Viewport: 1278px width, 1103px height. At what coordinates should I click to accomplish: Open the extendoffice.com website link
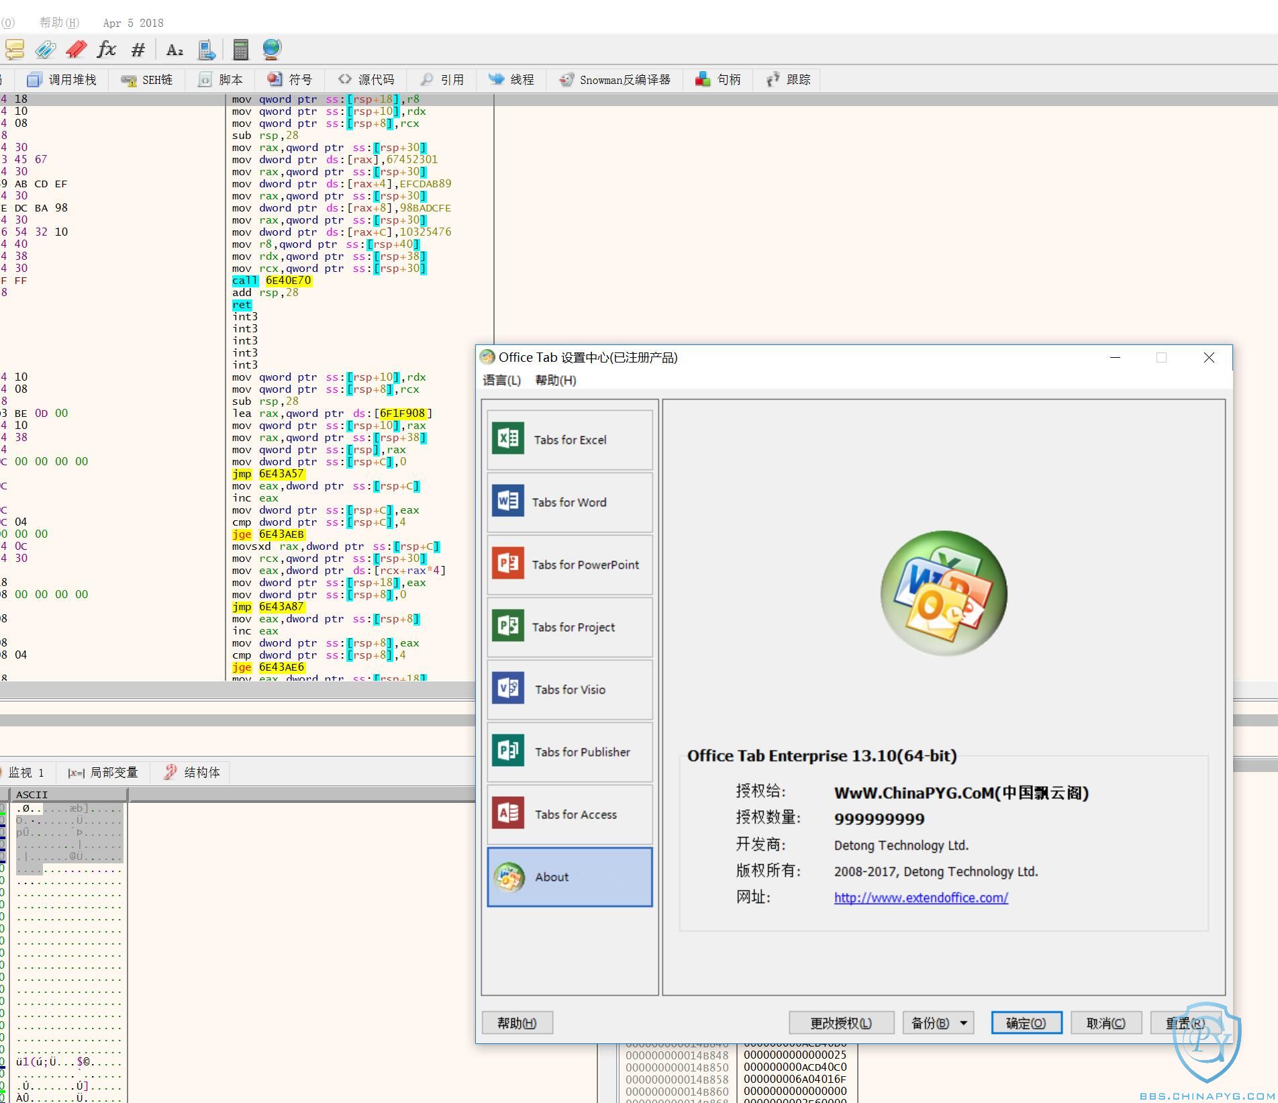point(921,898)
